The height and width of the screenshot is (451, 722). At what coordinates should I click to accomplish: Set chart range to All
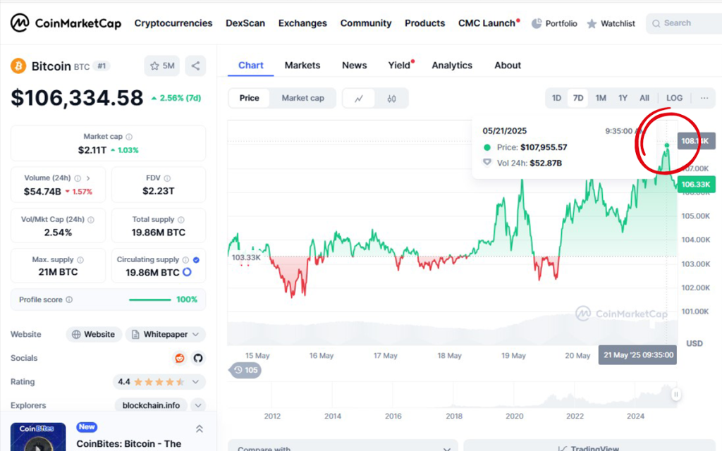coord(644,98)
